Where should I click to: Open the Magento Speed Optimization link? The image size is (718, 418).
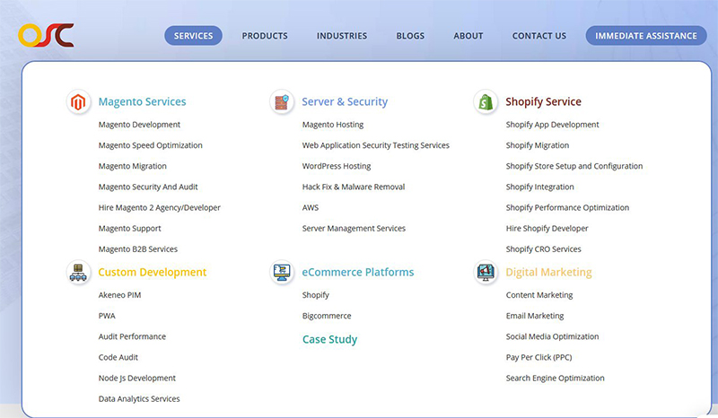tap(150, 145)
